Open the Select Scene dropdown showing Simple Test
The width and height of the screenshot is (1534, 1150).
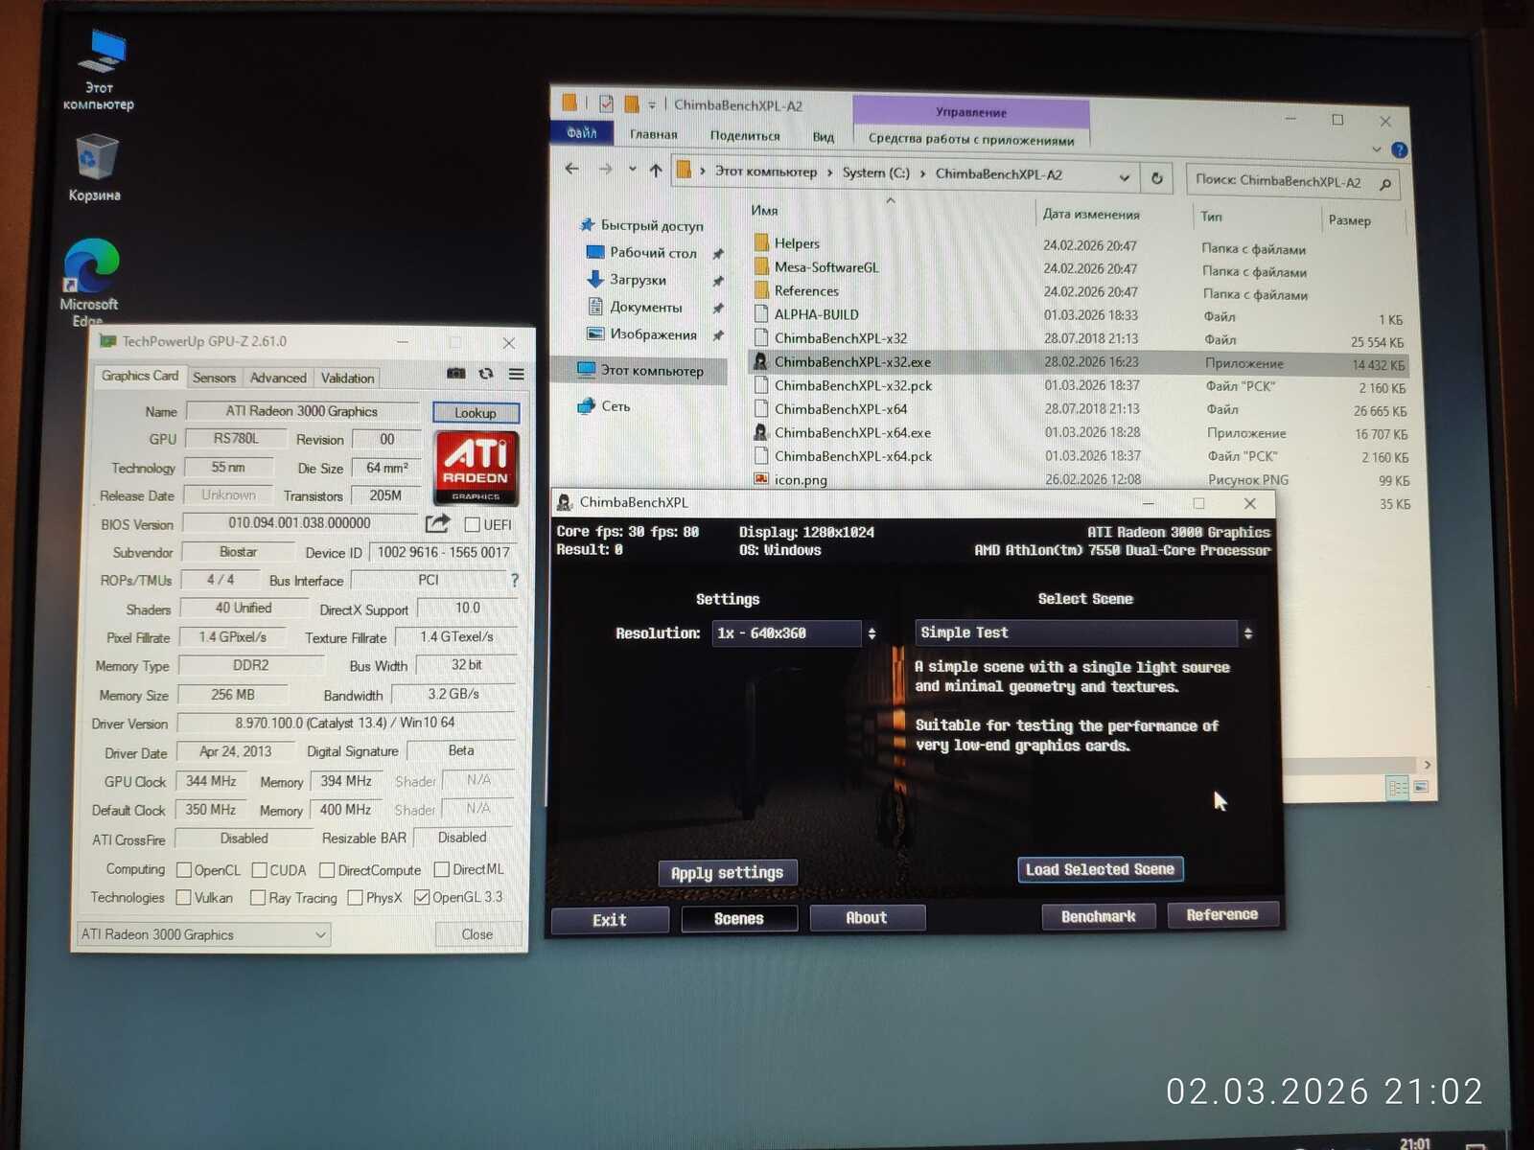point(1084,632)
